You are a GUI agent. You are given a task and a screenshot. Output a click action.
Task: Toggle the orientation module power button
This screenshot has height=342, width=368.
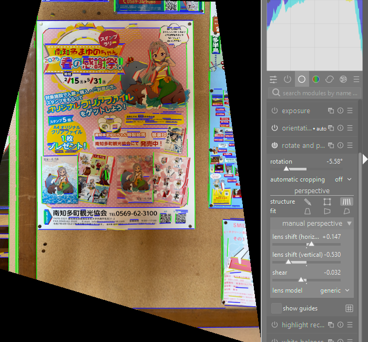tap(274, 128)
